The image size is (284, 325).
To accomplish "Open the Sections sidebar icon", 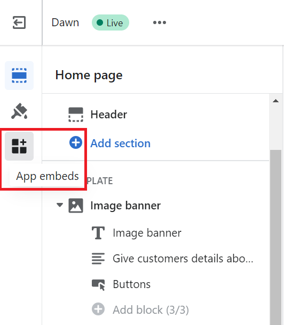I will (19, 75).
